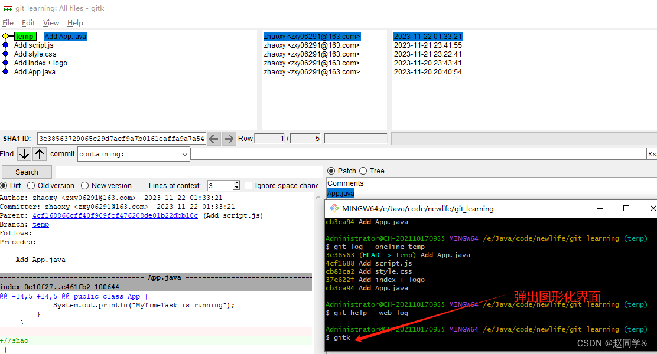The image size is (657, 354).
Task: Click hash 3e38563 in the terminal
Action: coord(340,255)
